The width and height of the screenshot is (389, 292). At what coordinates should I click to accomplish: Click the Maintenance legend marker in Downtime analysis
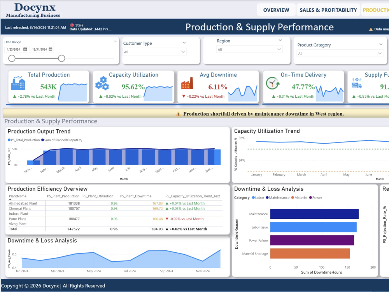pos(267,198)
